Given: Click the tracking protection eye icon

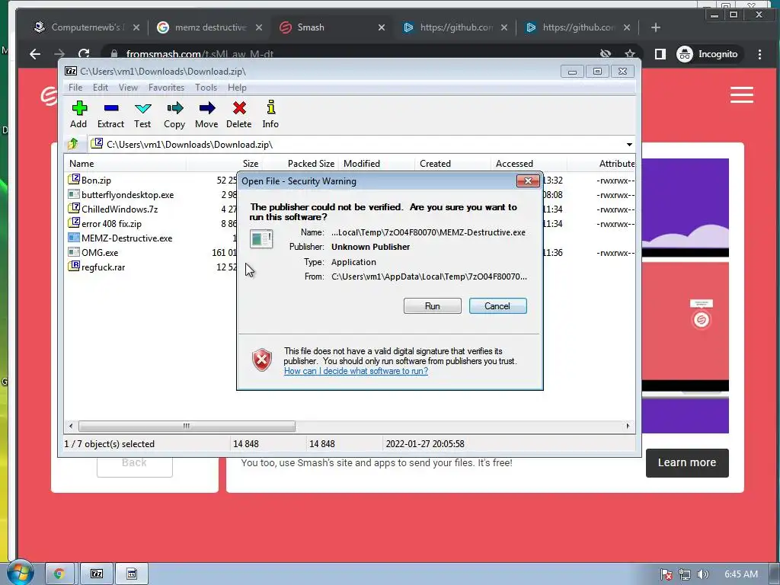Looking at the screenshot, I should coord(606,54).
